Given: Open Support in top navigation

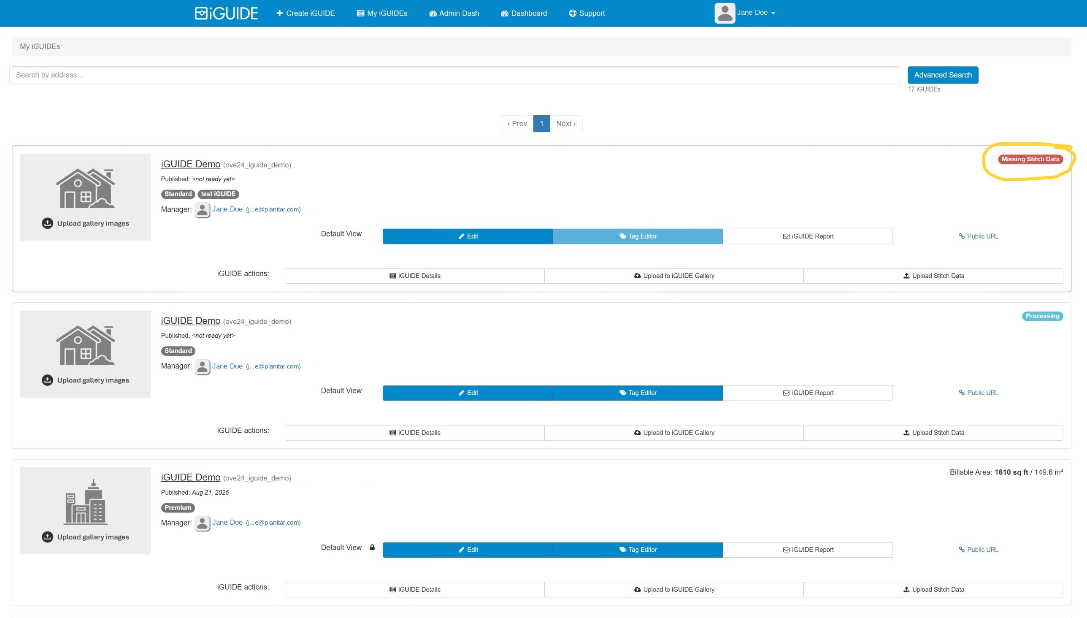Looking at the screenshot, I should tap(587, 13).
